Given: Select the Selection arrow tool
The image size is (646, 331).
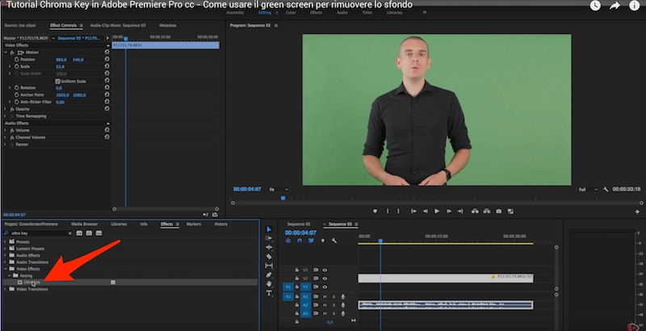Looking at the screenshot, I should point(270,229).
